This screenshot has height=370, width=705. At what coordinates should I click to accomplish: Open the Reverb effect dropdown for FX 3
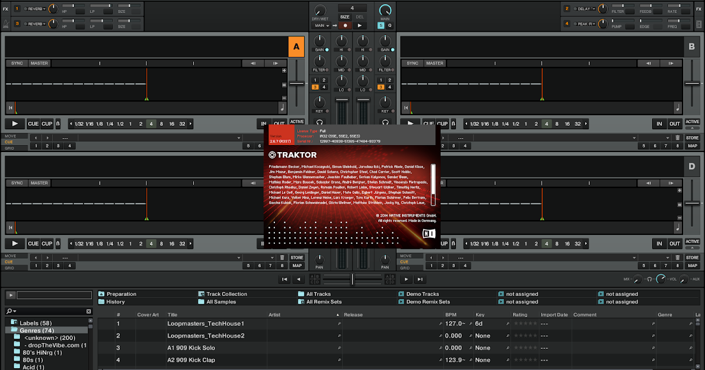pyautogui.click(x=35, y=23)
